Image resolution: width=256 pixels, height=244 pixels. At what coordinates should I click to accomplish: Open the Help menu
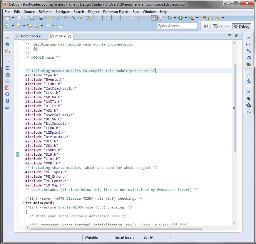click(163, 12)
